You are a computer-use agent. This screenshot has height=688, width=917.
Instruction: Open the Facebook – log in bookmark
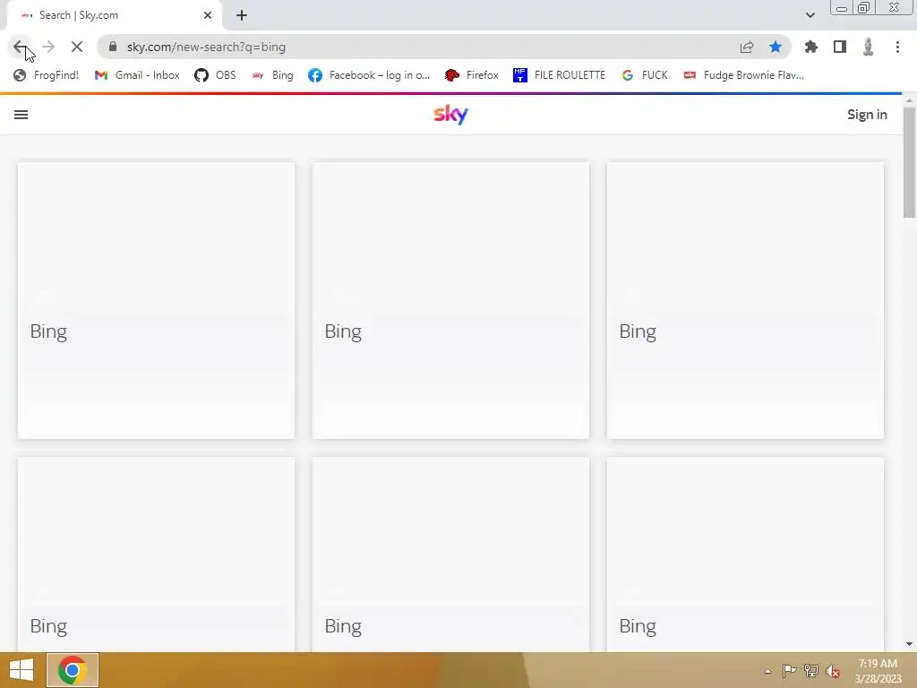pyautogui.click(x=369, y=75)
